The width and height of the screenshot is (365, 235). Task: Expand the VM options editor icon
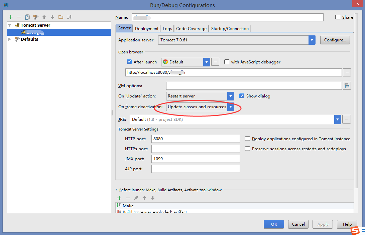click(x=347, y=86)
